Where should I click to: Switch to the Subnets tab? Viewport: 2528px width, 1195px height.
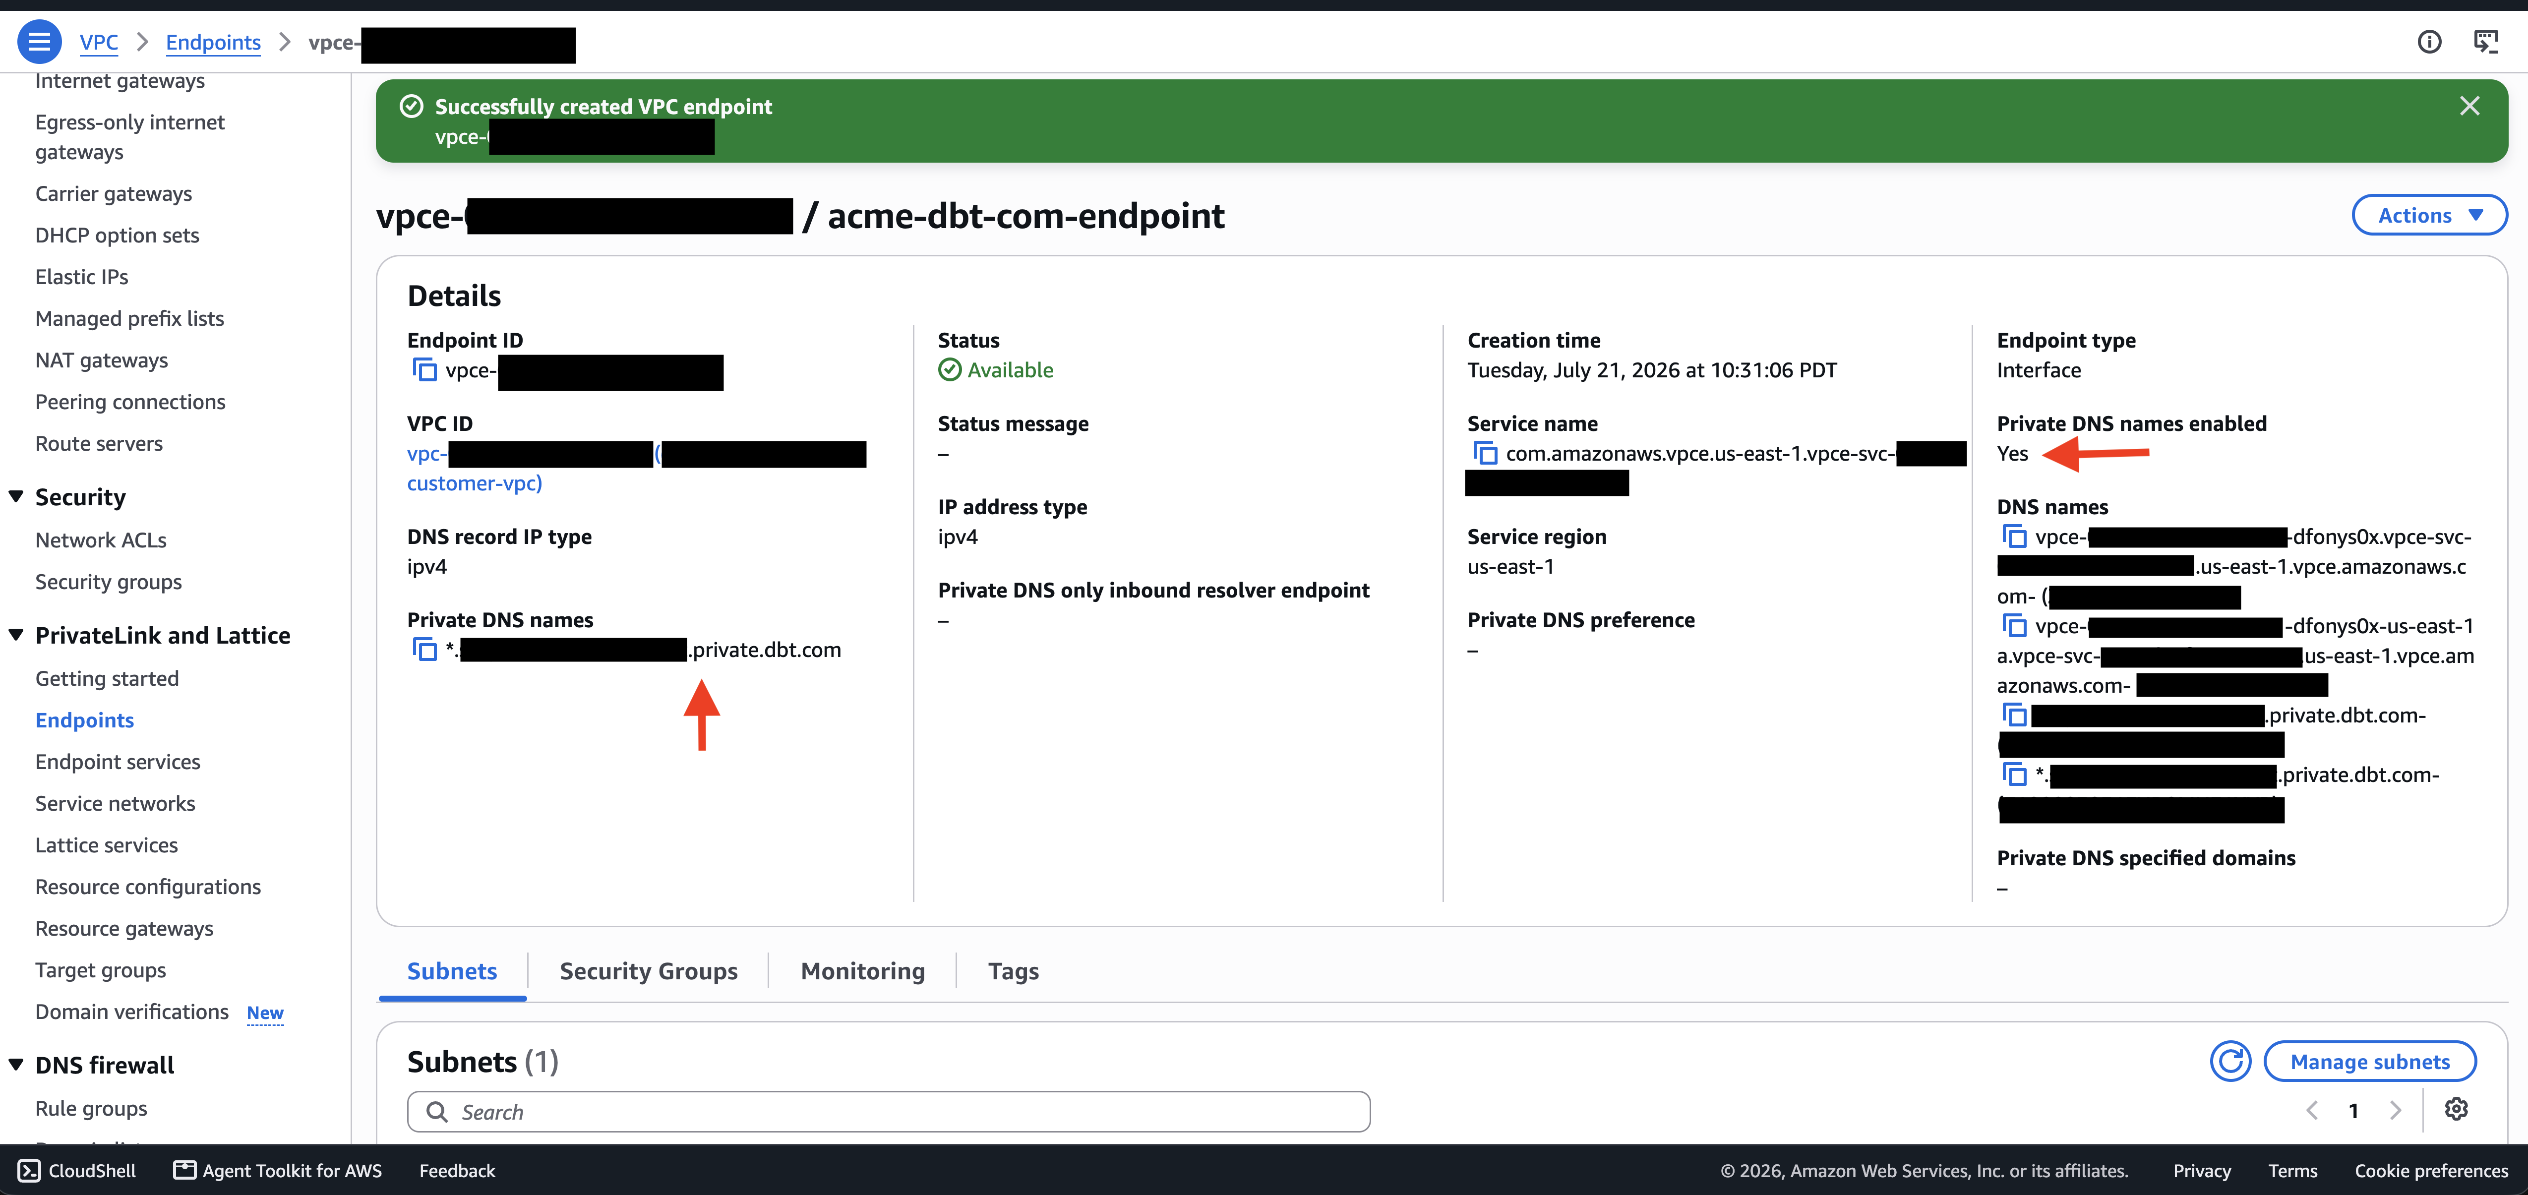pyautogui.click(x=451, y=971)
